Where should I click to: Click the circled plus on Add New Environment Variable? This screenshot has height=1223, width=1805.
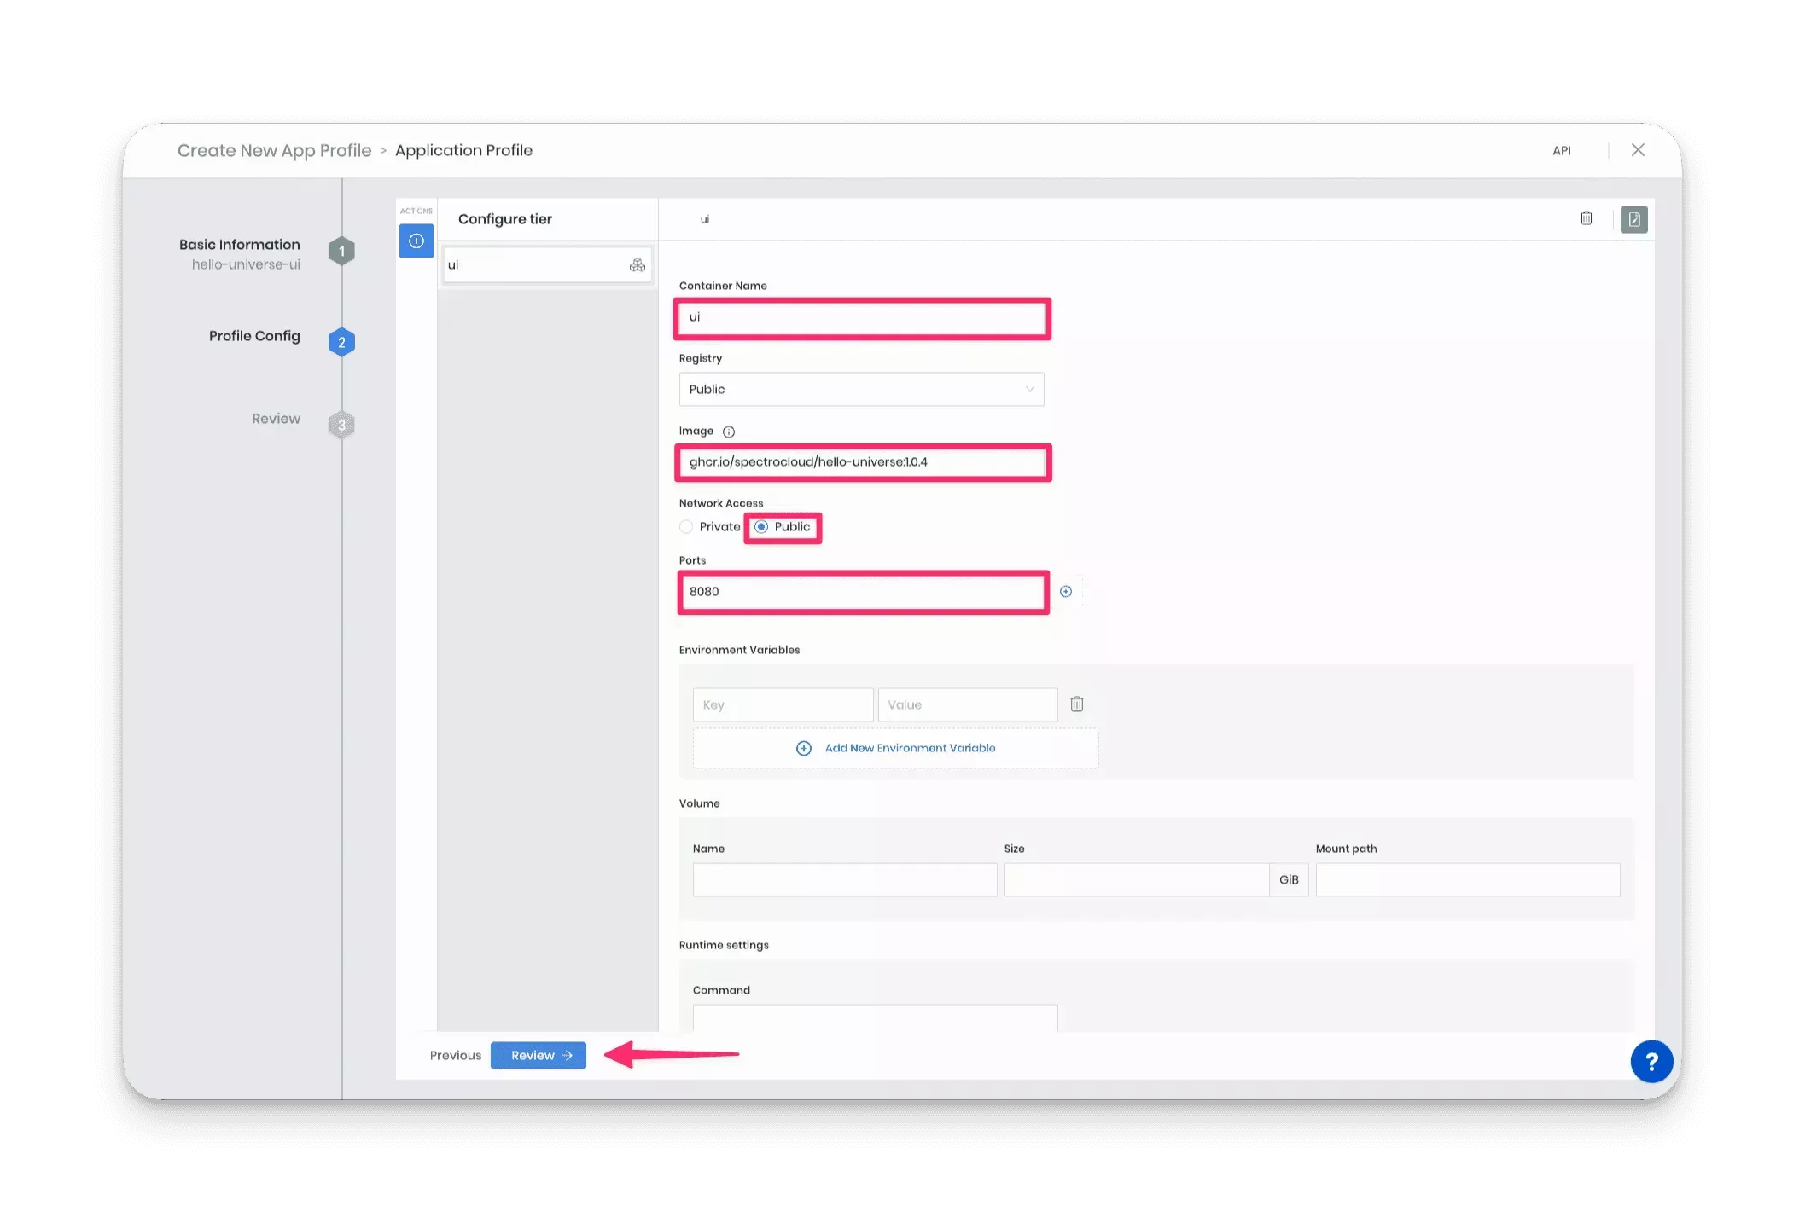coord(802,748)
